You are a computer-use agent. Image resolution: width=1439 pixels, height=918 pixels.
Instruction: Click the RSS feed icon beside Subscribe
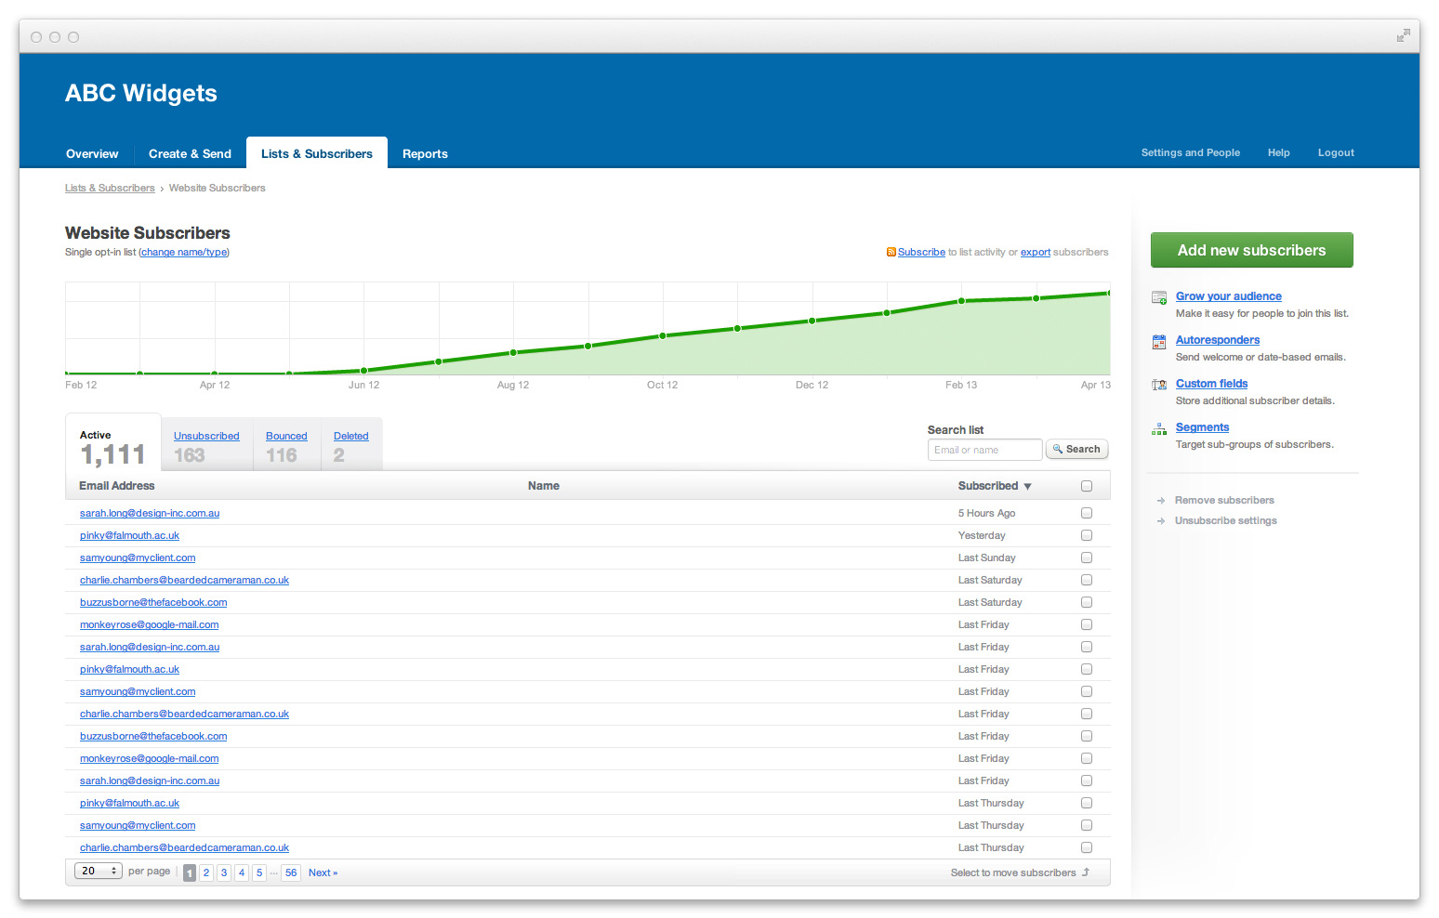[891, 252]
